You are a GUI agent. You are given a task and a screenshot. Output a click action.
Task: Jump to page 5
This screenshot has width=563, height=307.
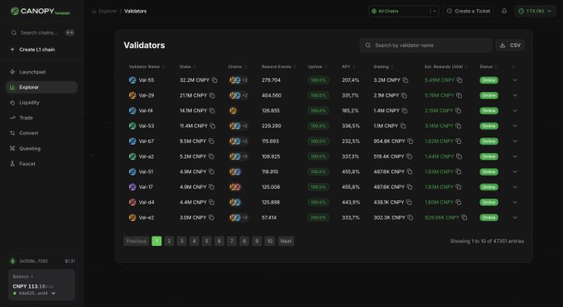click(x=206, y=242)
